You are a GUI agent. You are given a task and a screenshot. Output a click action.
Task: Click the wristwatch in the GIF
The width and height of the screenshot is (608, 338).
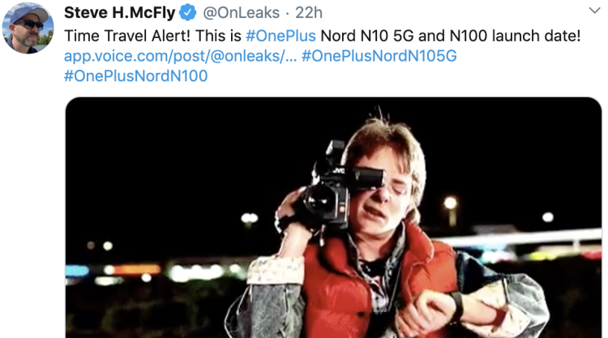(x=458, y=306)
